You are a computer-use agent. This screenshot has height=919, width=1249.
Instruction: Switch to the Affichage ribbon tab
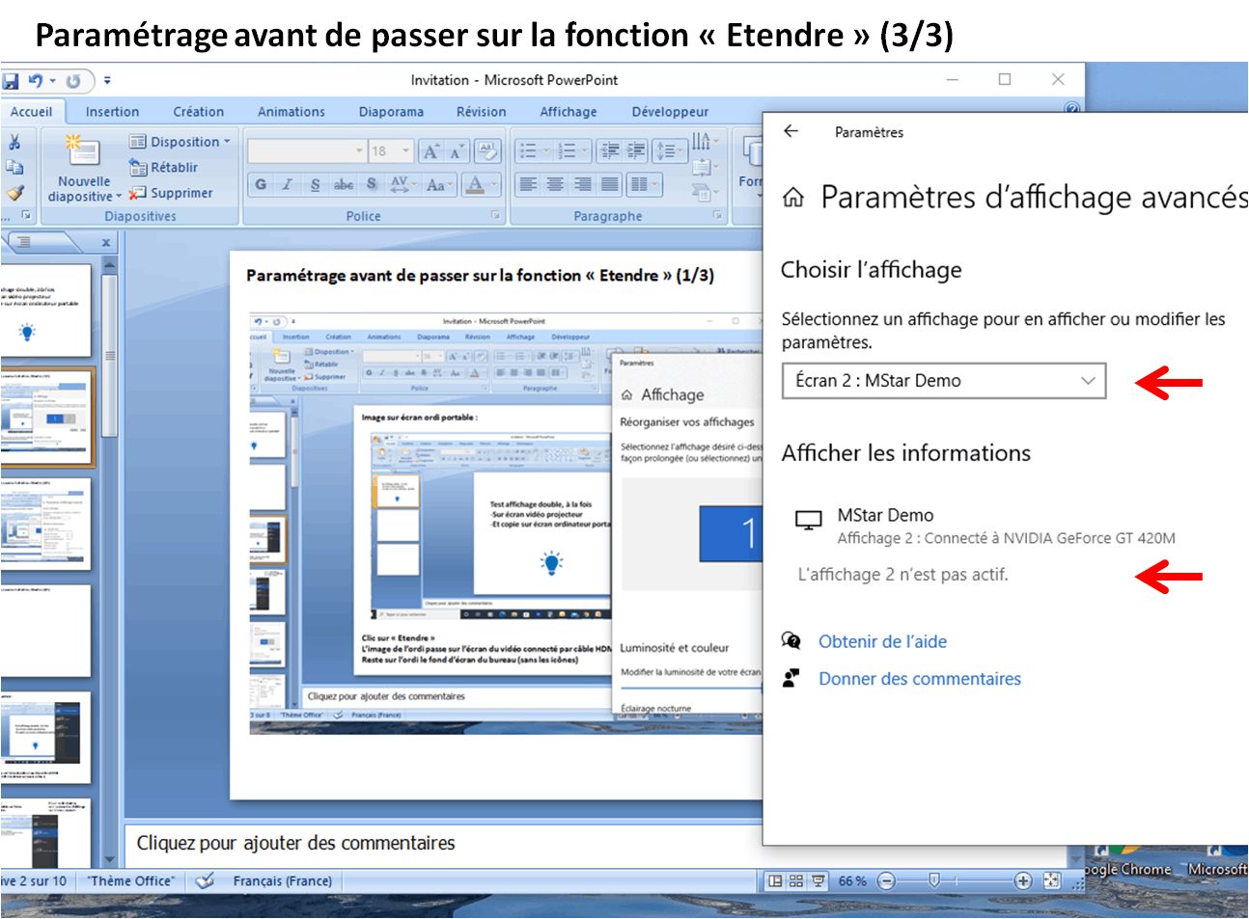[x=569, y=112]
